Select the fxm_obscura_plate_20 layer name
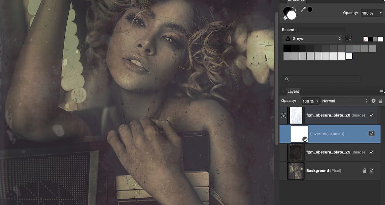 [328, 115]
